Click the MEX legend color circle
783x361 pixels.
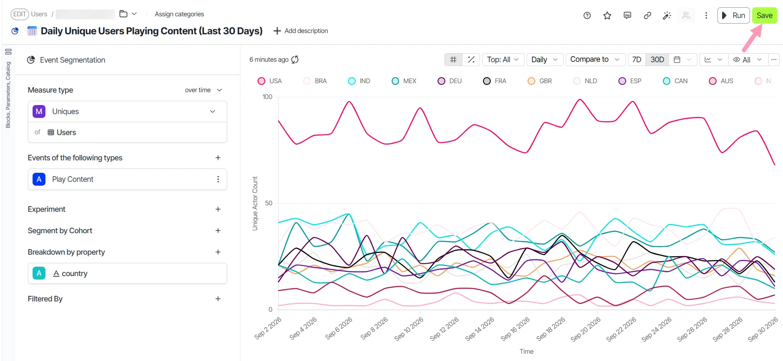[395, 81]
